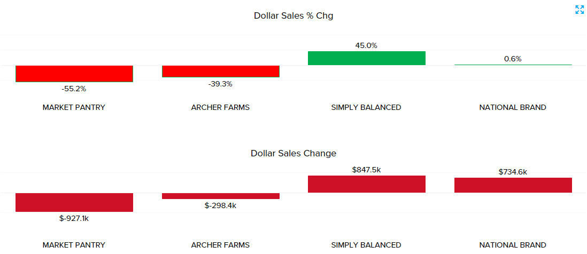The width and height of the screenshot is (587, 254).
Task: Click the Market Pantry $-927.1k bar
Action: 74,202
